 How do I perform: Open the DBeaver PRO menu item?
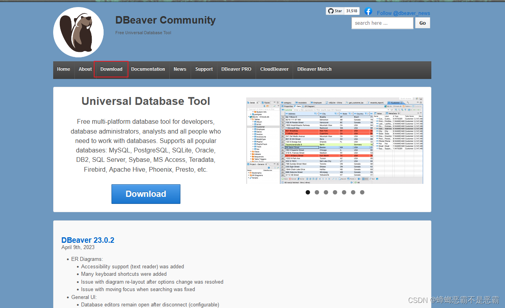(x=236, y=69)
